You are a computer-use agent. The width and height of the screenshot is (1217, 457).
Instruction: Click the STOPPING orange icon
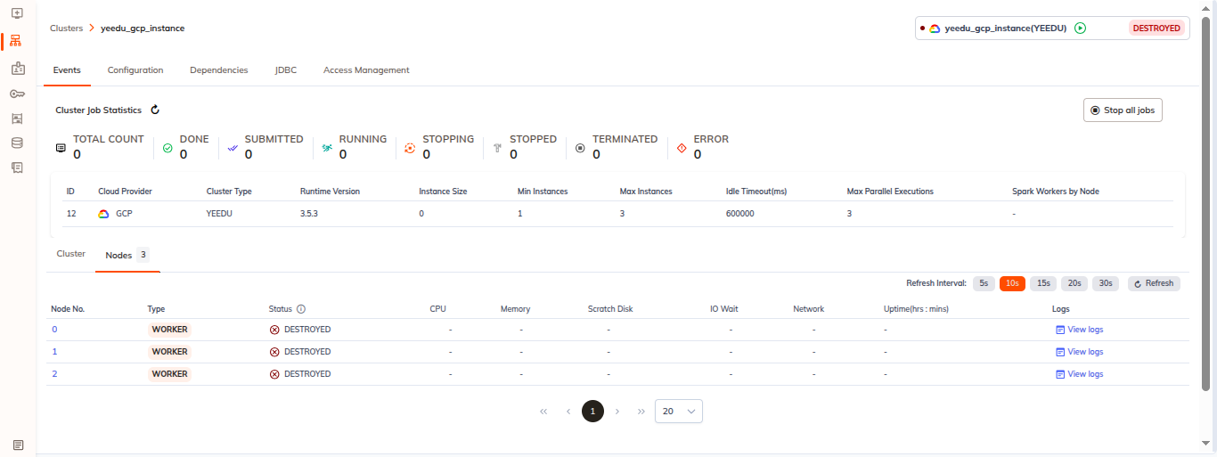click(410, 148)
